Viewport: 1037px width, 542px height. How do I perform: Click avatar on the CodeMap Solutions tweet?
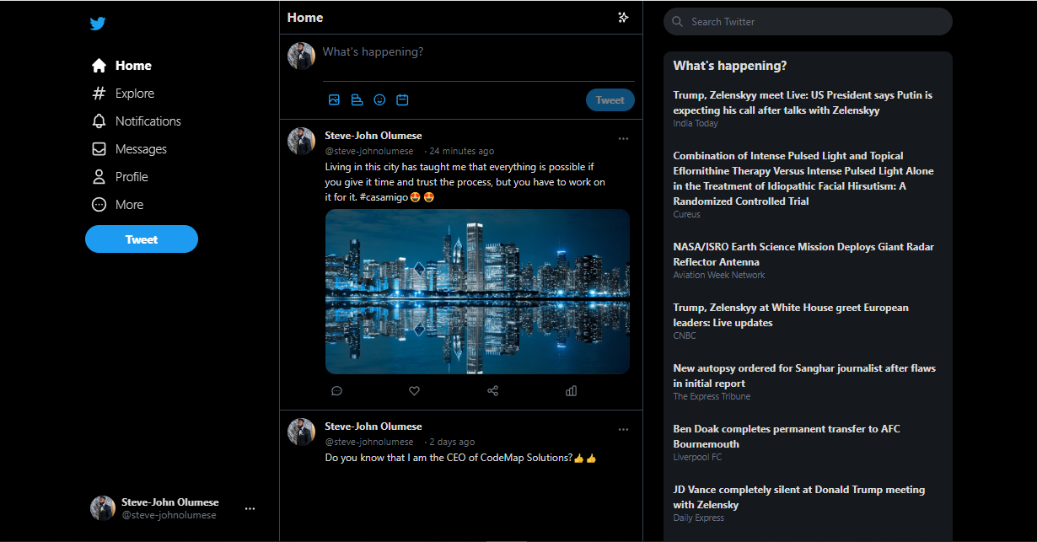point(301,432)
